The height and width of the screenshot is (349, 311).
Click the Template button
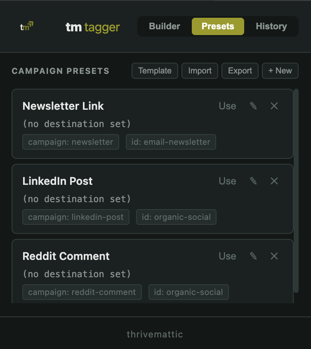(155, 71)
